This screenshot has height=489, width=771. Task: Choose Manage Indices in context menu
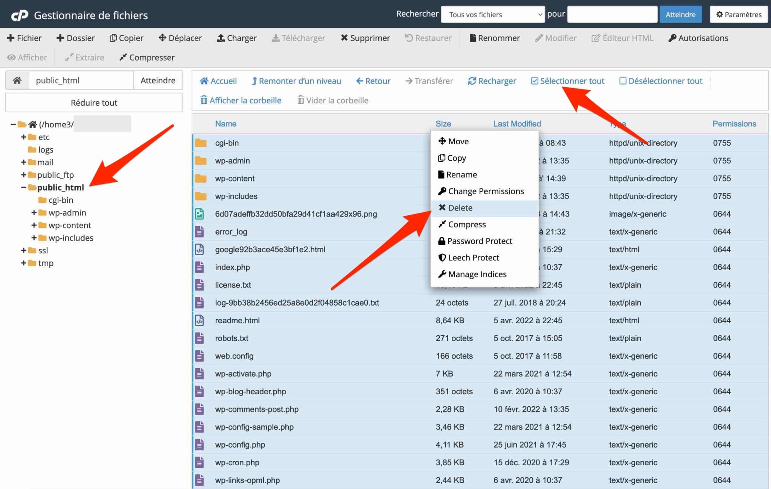click(485, 274)
